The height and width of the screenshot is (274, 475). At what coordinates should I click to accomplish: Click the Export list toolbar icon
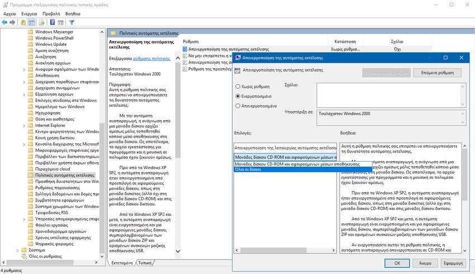click(42, 22)
